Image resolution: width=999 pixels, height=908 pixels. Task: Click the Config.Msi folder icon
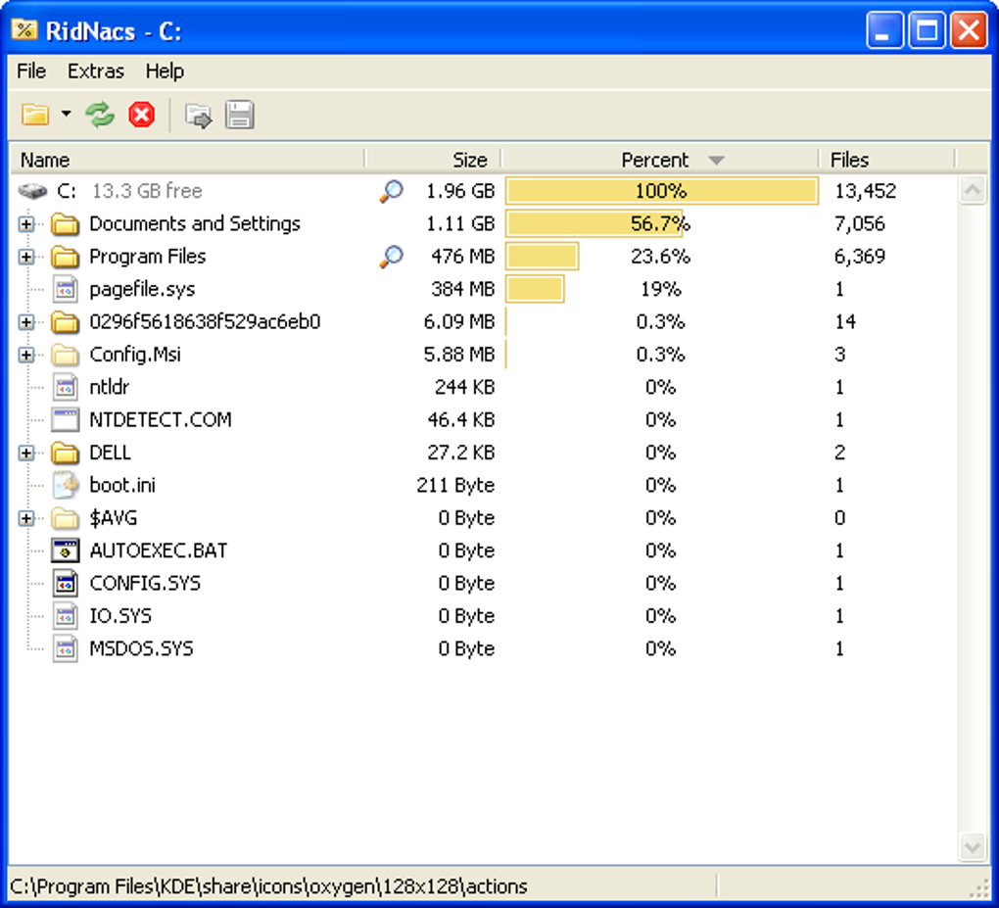coord(65,355)
